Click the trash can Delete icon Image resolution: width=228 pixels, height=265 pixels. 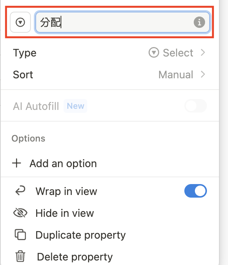pyautogui.click(x=20, y=257)
